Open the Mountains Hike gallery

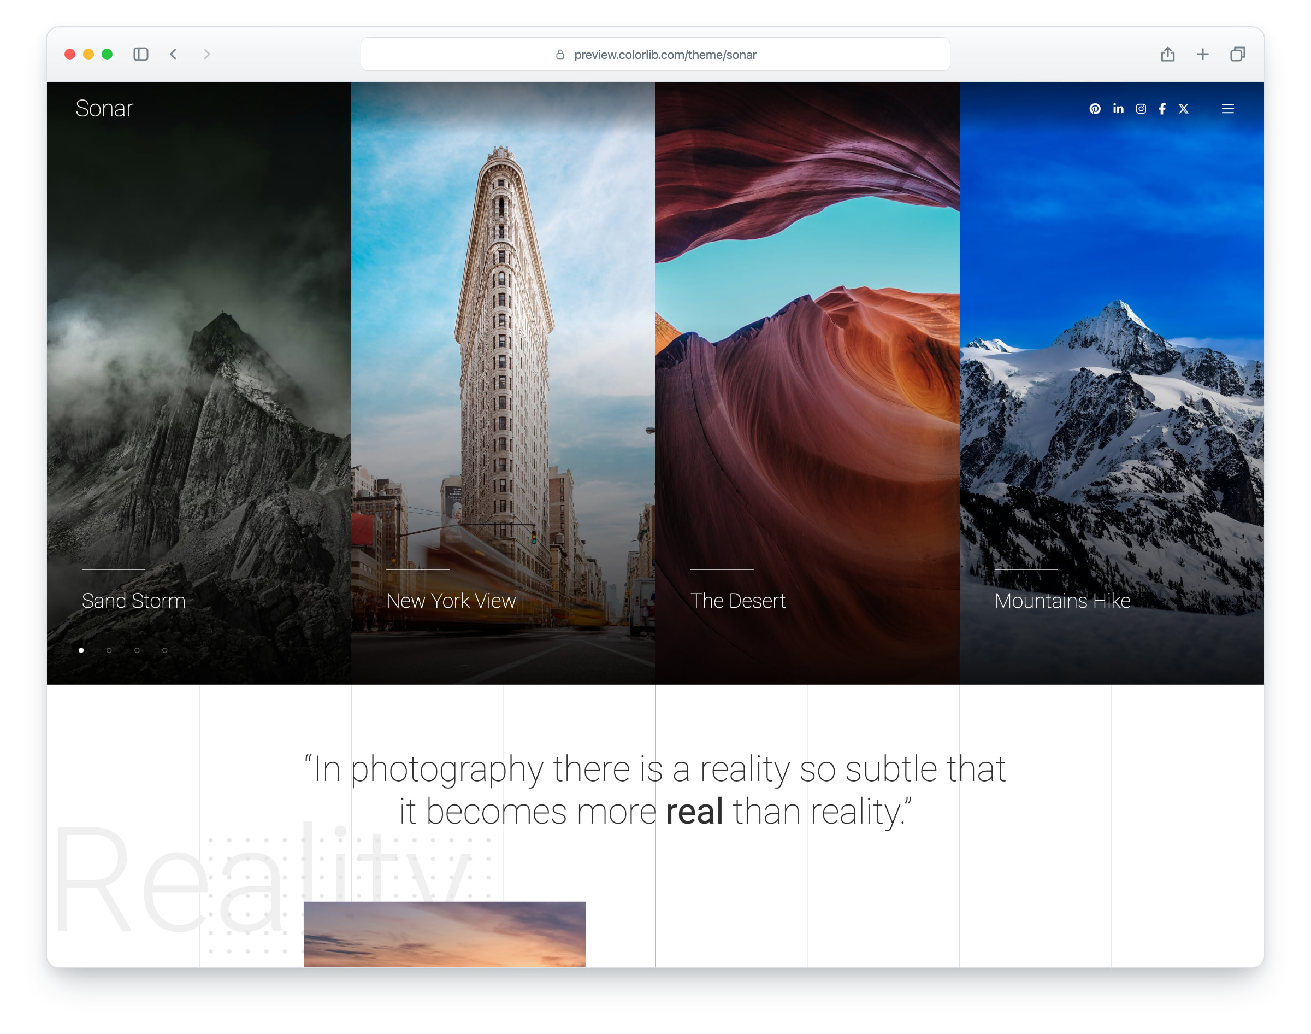[1062, 601]
